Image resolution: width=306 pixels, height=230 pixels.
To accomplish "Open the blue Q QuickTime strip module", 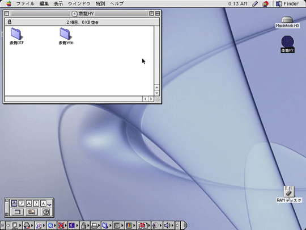I will coord(52,225).
